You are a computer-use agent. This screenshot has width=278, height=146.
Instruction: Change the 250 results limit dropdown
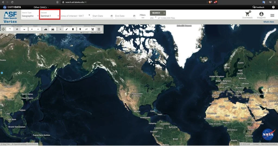(x=153, y=18)
